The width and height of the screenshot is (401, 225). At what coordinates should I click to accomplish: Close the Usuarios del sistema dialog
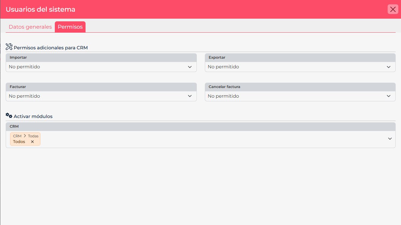click(x=393, y=9)
